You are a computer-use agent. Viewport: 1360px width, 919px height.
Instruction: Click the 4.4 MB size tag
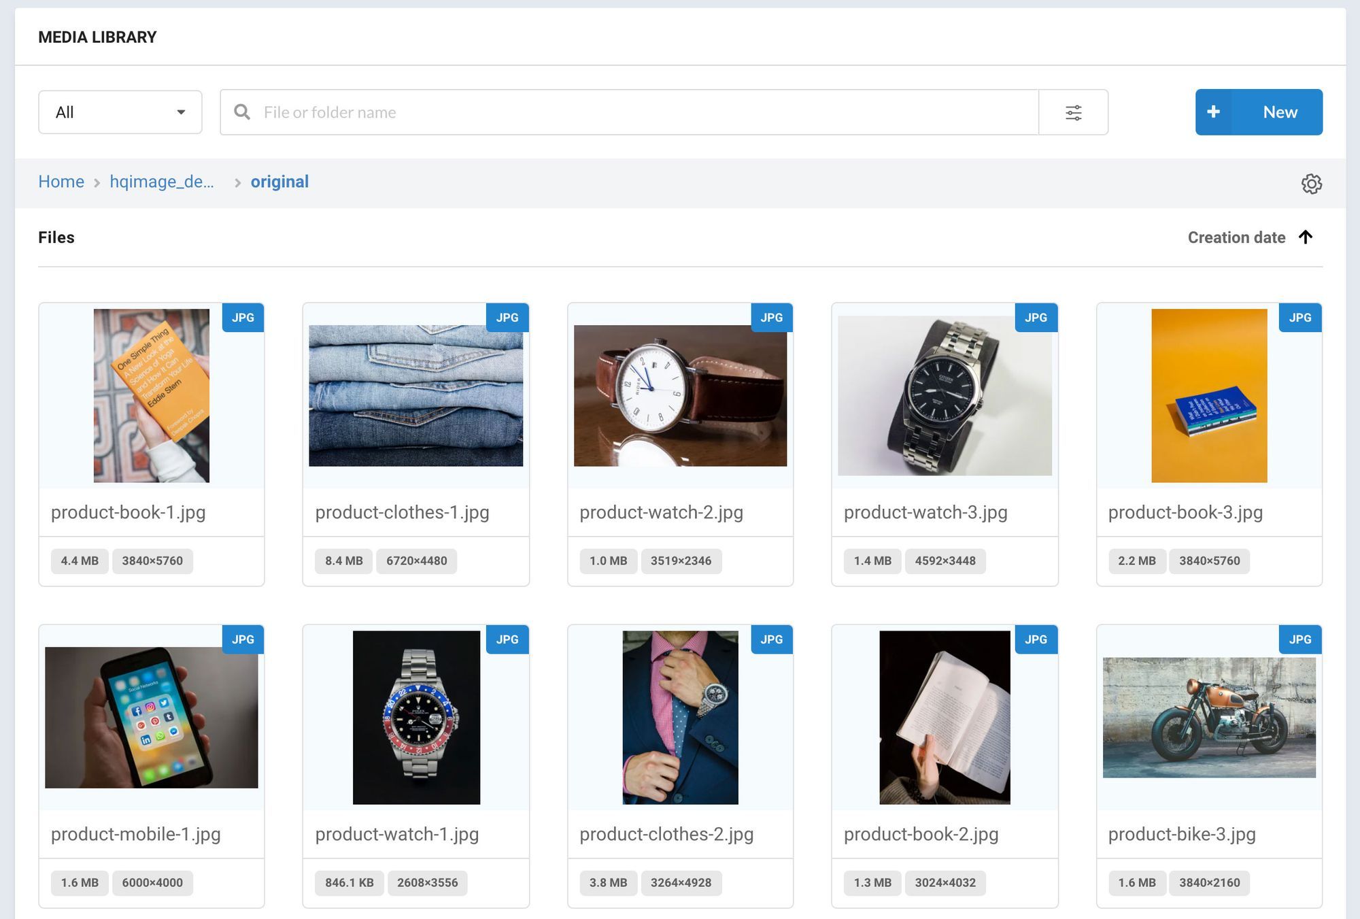pos(80,561)
